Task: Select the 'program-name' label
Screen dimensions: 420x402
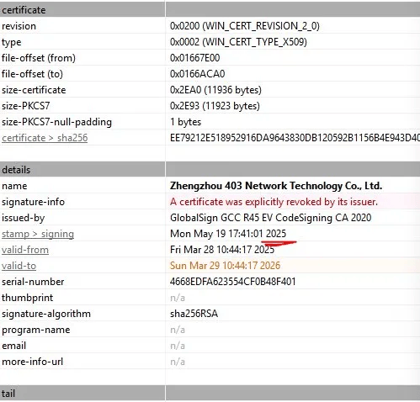Action: click(x=36, y=330)
